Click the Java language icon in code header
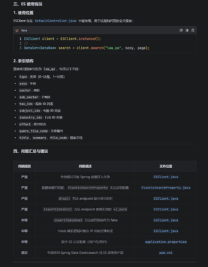 pyautogui.click(x=17, y=30)
